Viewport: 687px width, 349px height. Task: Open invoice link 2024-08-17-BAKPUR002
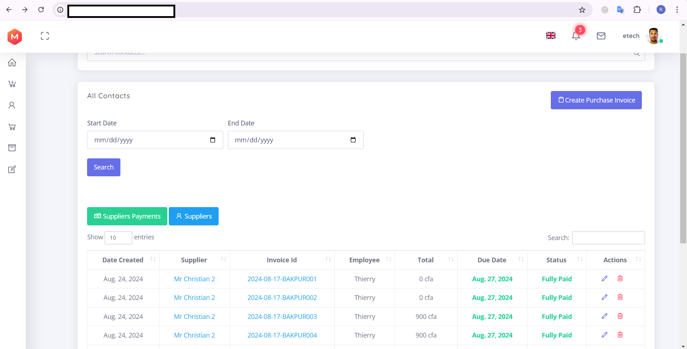(x=282, y=297)
